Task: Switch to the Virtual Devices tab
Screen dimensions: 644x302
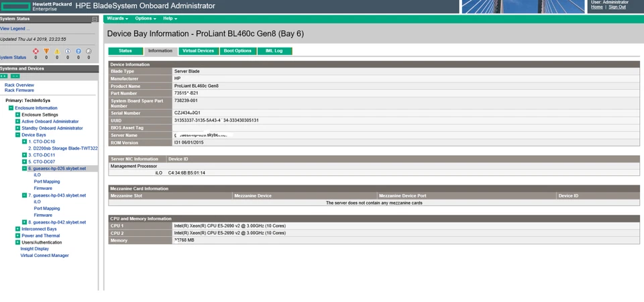Action: [199, 51]
